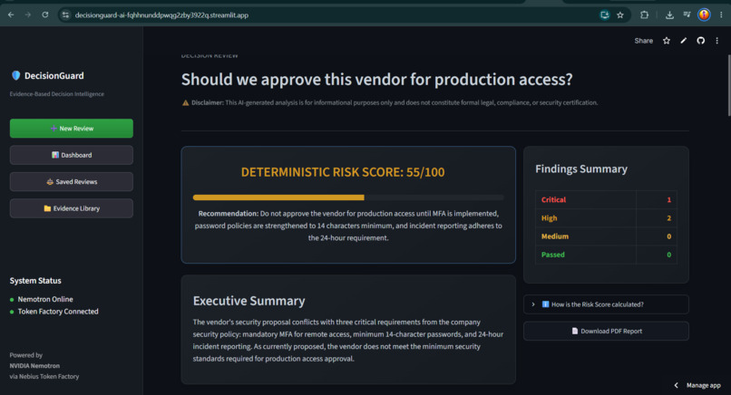Go forward in browser history
Viewport: 731px width, 395px height.
coord(28,14)
